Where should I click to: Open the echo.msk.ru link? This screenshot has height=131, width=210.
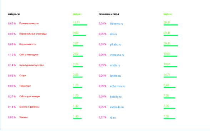coord(118,86)
